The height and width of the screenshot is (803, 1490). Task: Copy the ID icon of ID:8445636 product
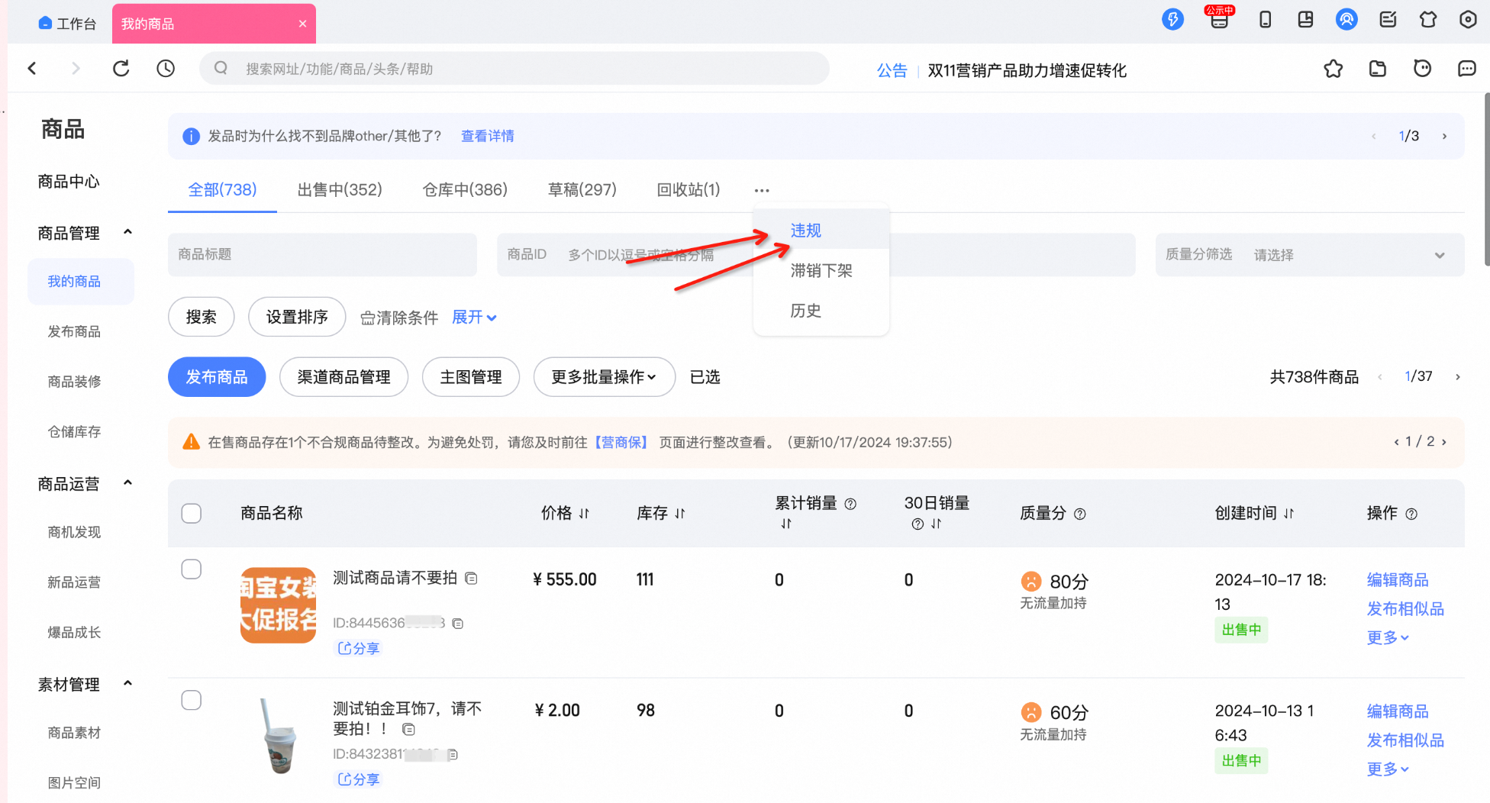pyautogui.click(x=457, y=623)
